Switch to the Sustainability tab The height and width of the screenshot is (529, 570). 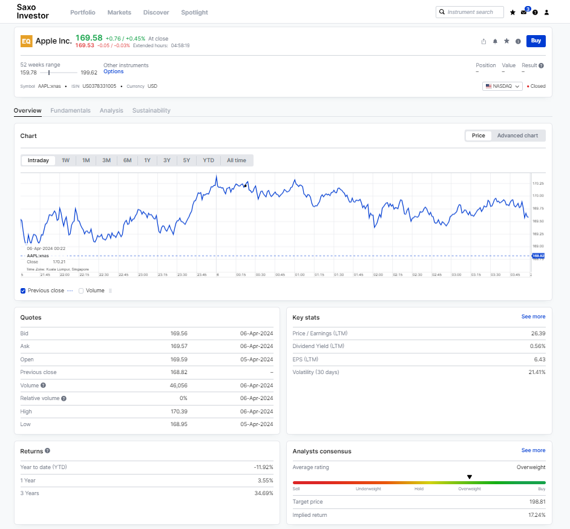(x=151, y=111)
